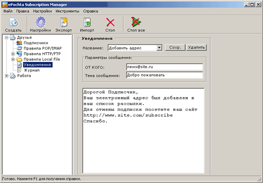This screenshot has width=263, height=183.
Task: Click inside the message body text area
Action: [143, 131]
